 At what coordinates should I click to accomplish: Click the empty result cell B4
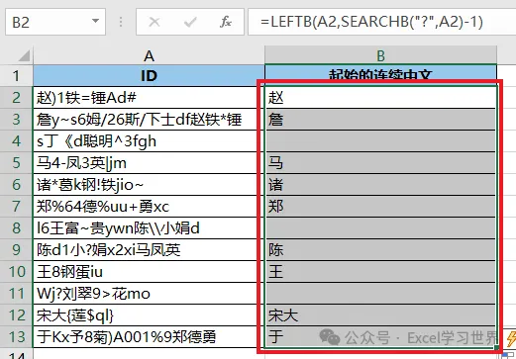pos(380,141)
